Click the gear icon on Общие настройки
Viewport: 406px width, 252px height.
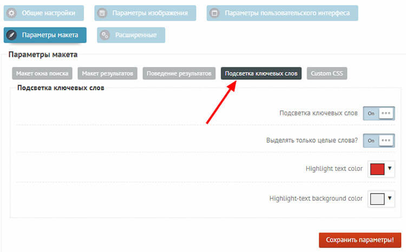(11, 12)
